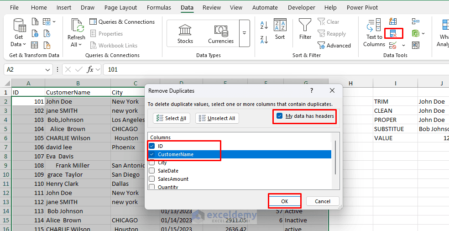
Task: Click the Existing Connections icon
Action: pyautogui.click(x=47, y=45)
